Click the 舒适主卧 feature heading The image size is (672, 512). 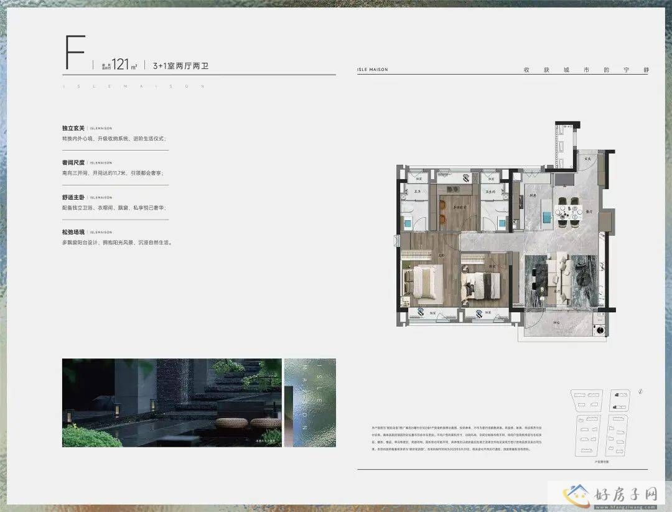73,197
